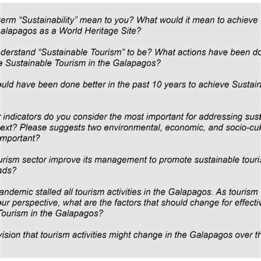The width and height of the screenshot is (261, 261).
Task: Click the phrase "Sustainability" in first line
Action: (x=48, y=20)
